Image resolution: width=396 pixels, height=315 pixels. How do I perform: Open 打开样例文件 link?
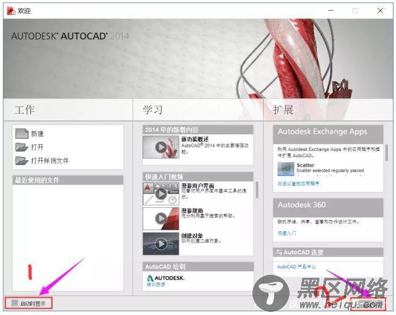tap(50, 161)
